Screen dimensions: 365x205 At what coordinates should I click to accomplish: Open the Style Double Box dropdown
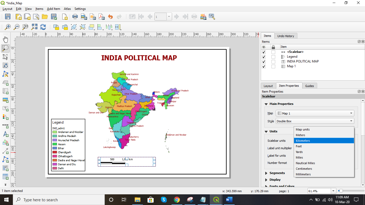(x=315, y=121)
